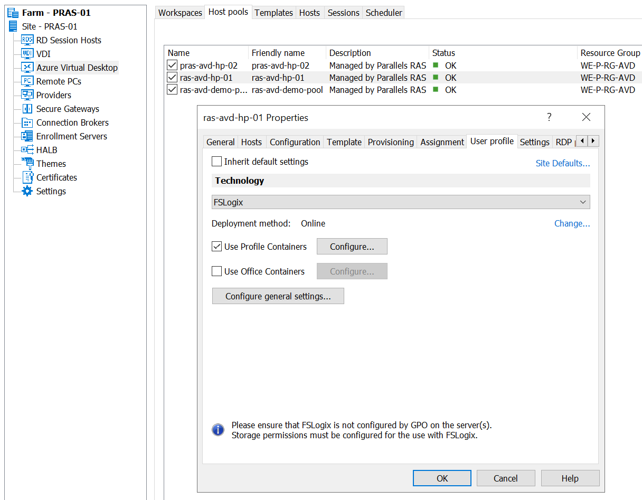Click the VDI icon in tree
Viewport: 642px width, 500px height.
point(27,54)
